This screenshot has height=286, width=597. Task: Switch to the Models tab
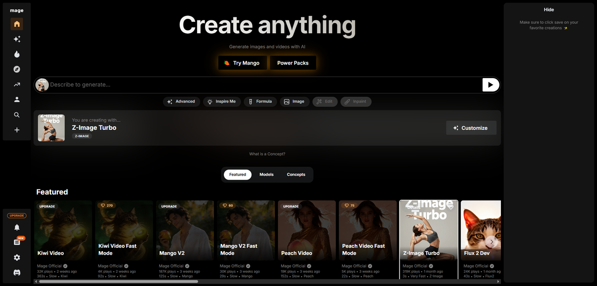coord(267,175)
